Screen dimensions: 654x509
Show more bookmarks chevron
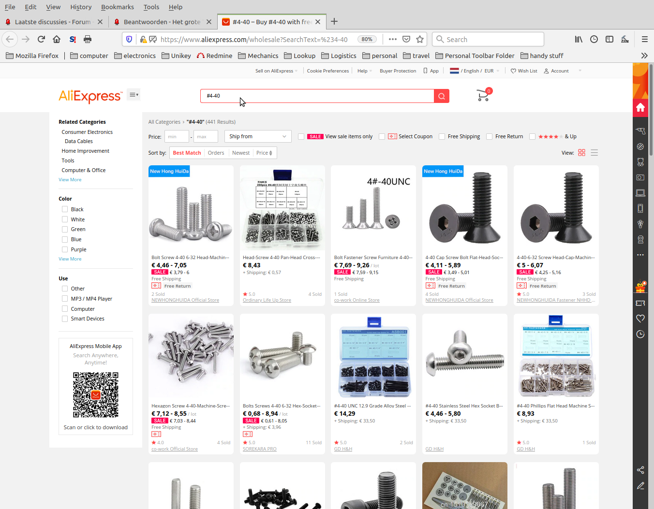[644, 56]
